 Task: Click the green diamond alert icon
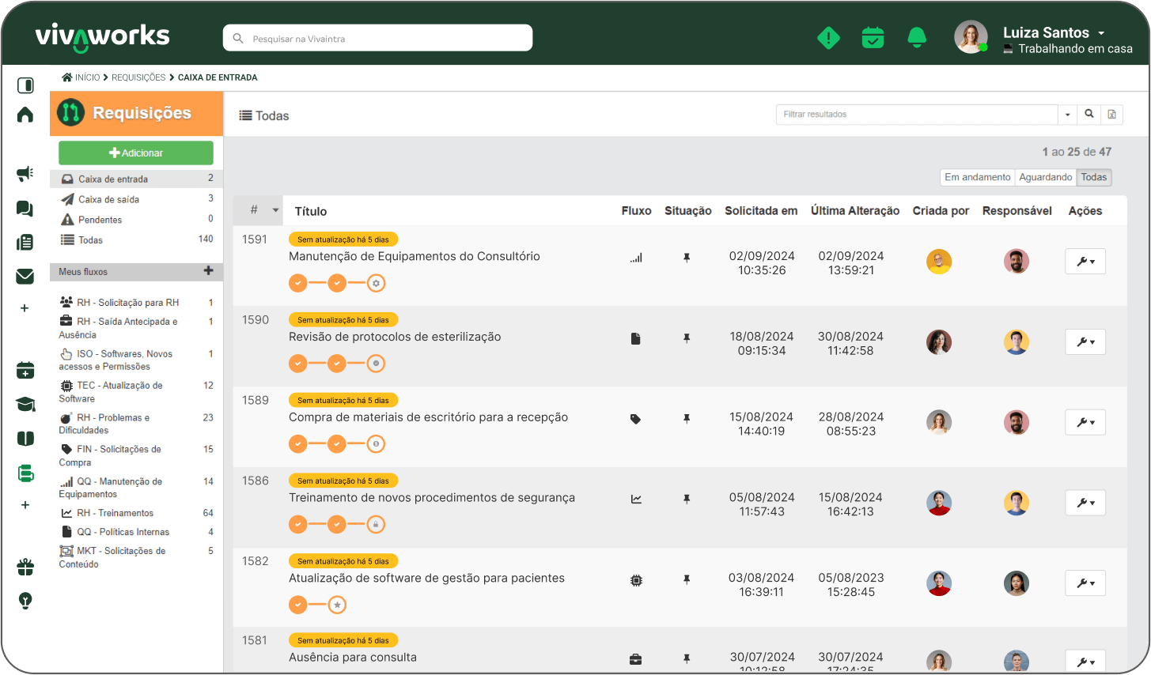click(828, 37)
